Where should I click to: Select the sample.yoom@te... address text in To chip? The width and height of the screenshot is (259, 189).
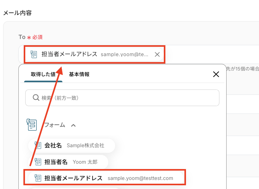[x=125, y=54]
